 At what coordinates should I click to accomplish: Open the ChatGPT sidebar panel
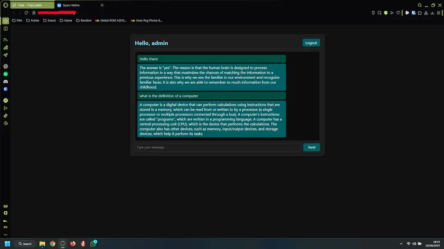5,66
